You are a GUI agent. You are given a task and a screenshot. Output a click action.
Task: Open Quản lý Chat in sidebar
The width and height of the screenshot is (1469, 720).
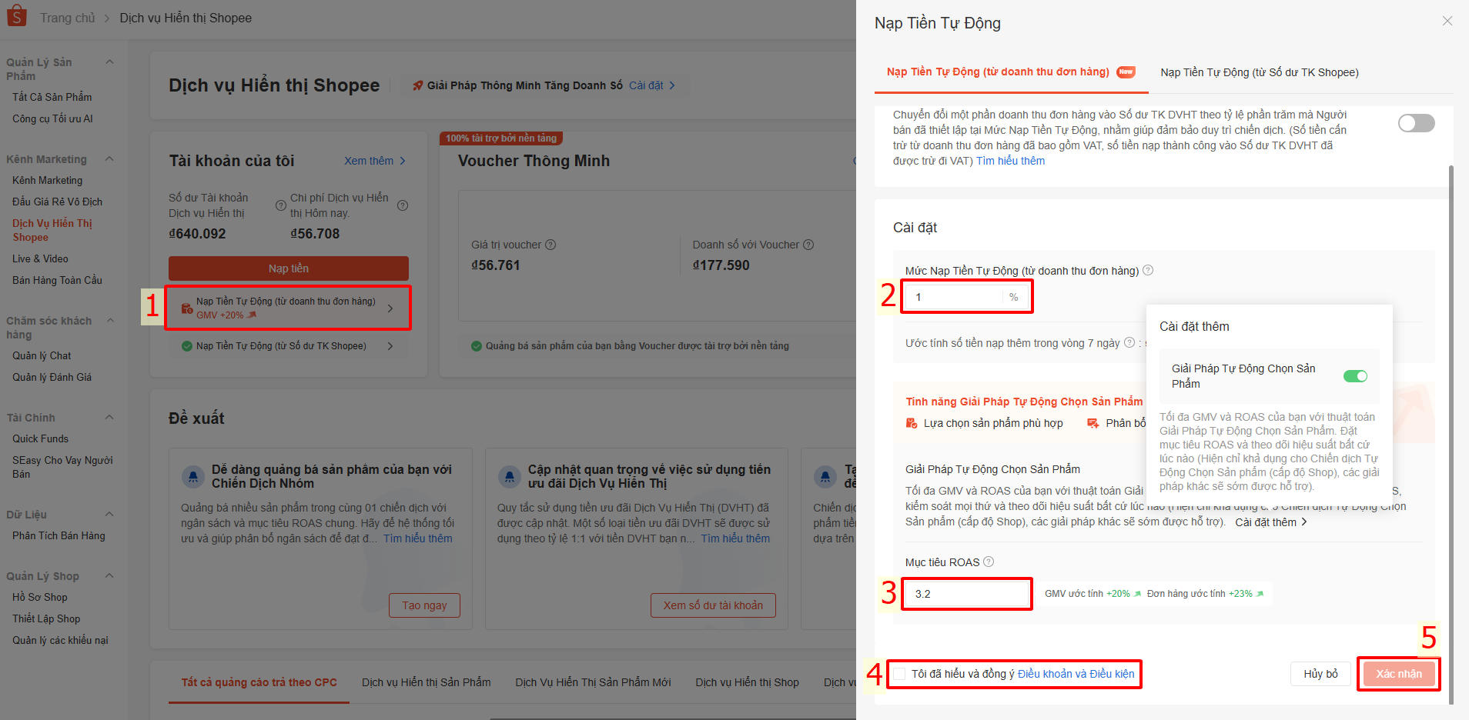tap(42, 355)
